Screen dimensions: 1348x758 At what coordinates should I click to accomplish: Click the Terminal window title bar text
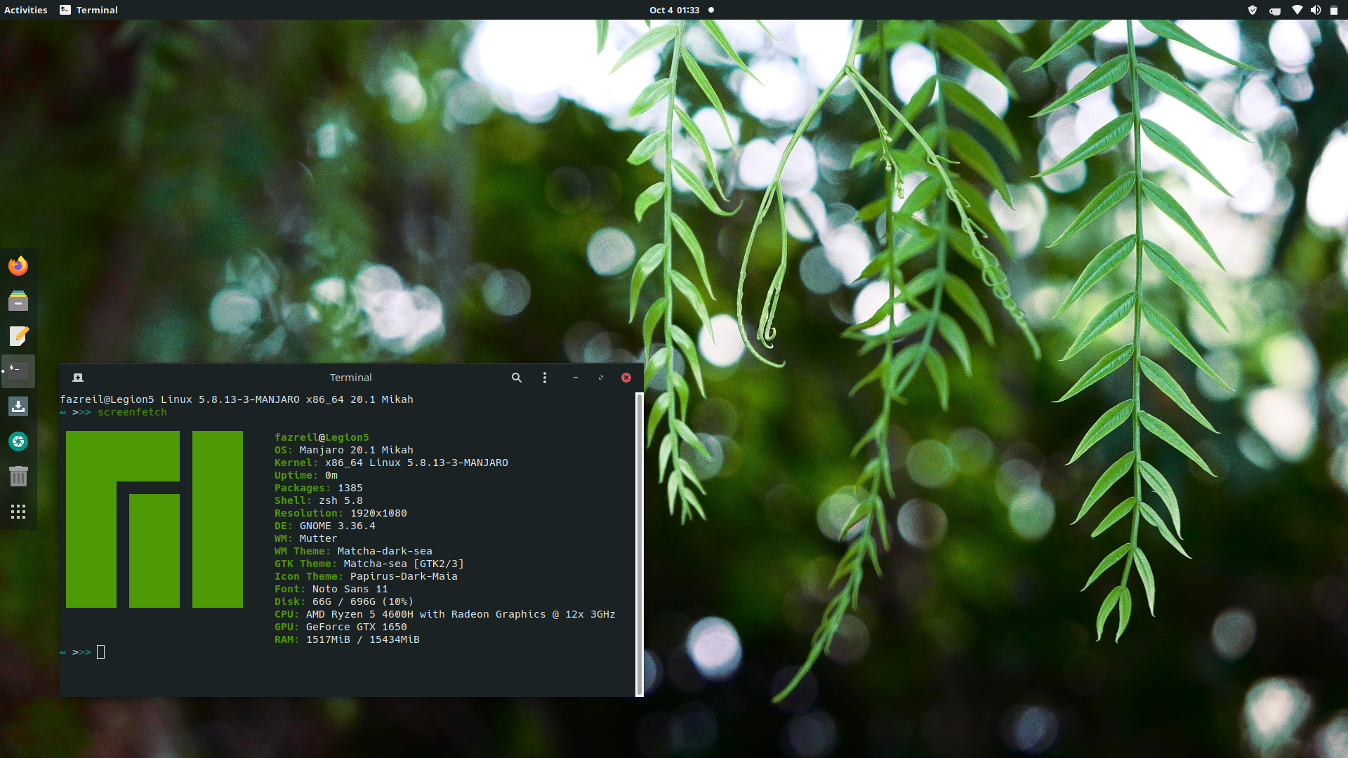[351, 378]
